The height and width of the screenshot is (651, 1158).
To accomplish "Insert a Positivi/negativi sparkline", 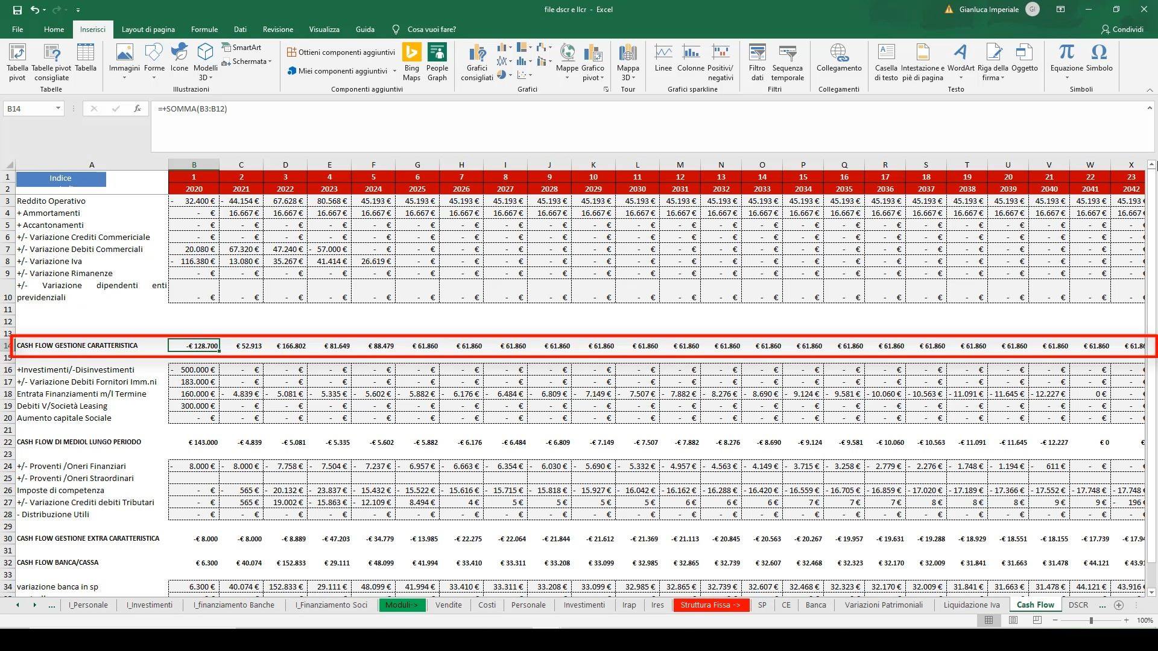I will tap(721, 62).
